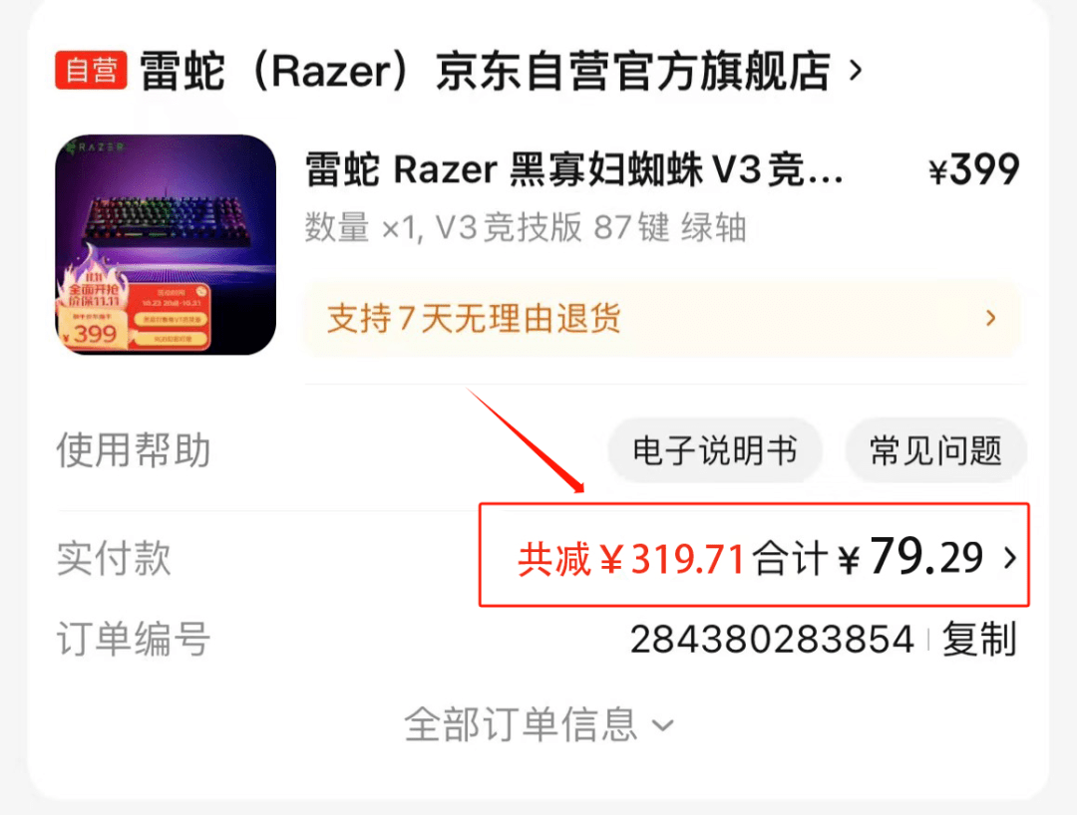Click arrow on 7-day return banner

tap(990, 318)
